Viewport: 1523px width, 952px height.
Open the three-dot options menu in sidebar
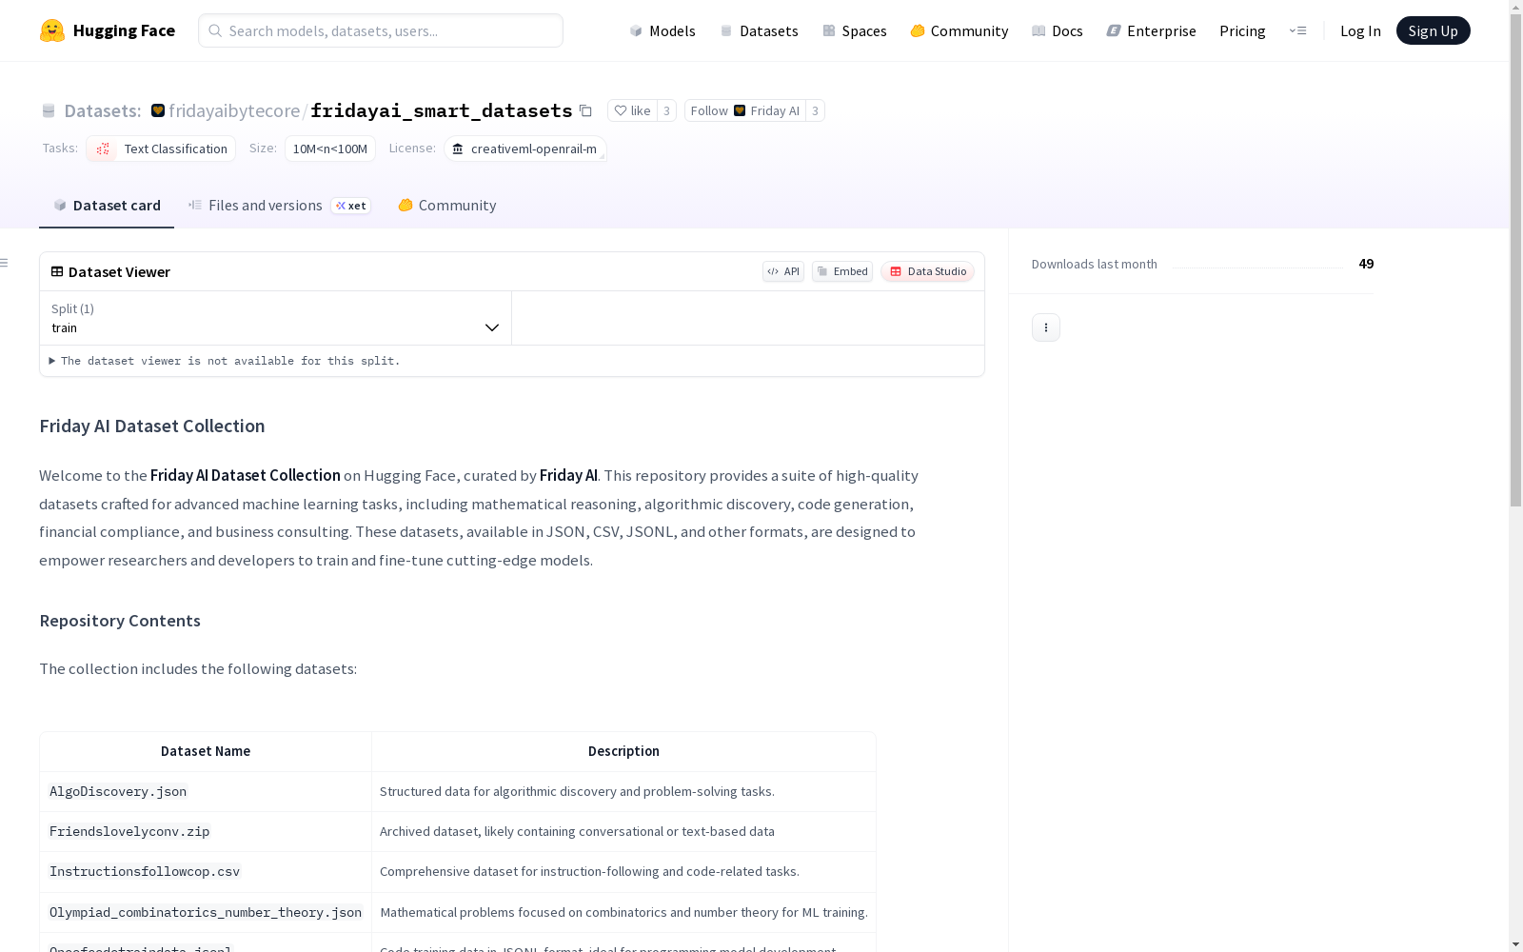pos(1045,327)
